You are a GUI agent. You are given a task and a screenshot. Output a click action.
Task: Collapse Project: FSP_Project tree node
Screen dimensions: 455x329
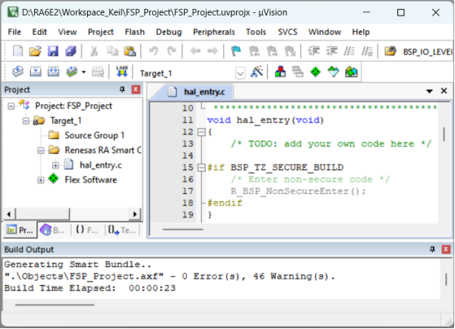pos(11,106)
